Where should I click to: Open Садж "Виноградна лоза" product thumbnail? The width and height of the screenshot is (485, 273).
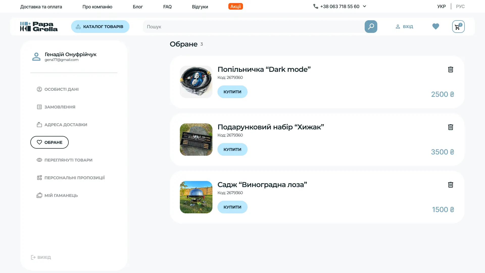tap(196, 197)
